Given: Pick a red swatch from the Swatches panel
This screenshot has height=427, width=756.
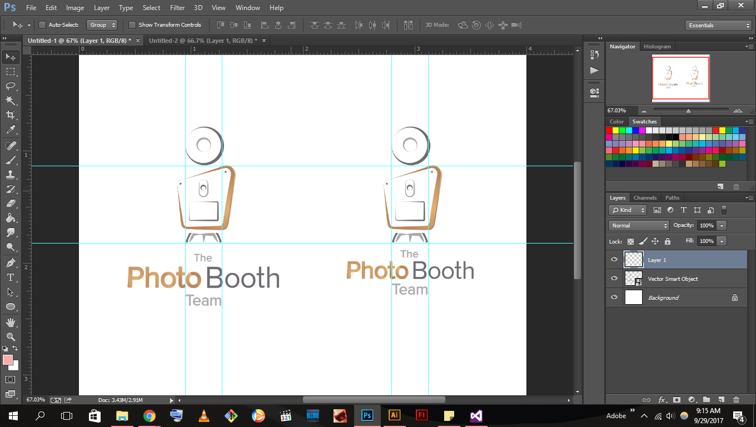Looking at the screenshot, I should [x=610, y=130].
